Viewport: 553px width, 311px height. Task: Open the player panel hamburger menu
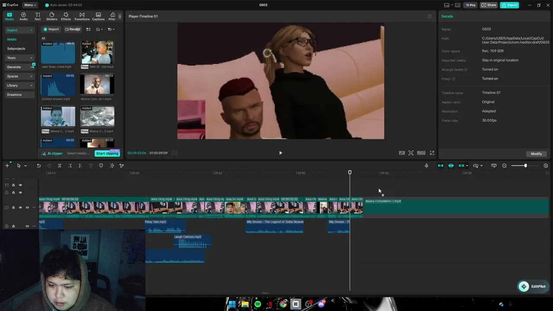point(429,16)
